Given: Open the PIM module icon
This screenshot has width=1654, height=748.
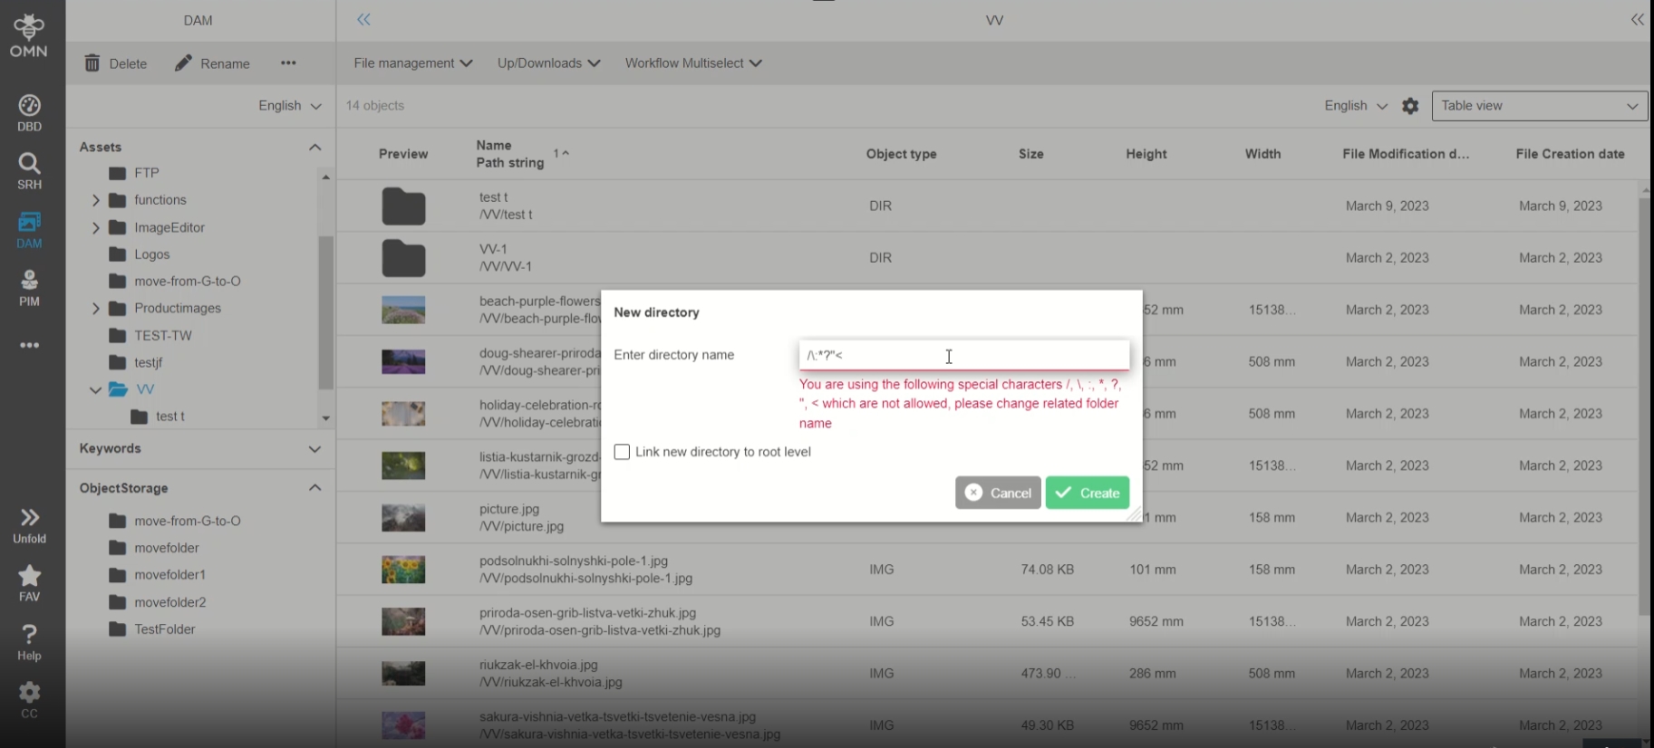Looking at the screenshot, I should click(x=29, y=280).
